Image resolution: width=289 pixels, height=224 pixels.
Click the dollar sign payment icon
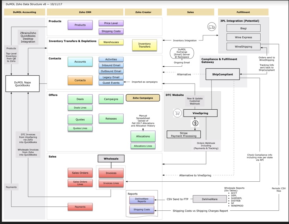point(195,123)
